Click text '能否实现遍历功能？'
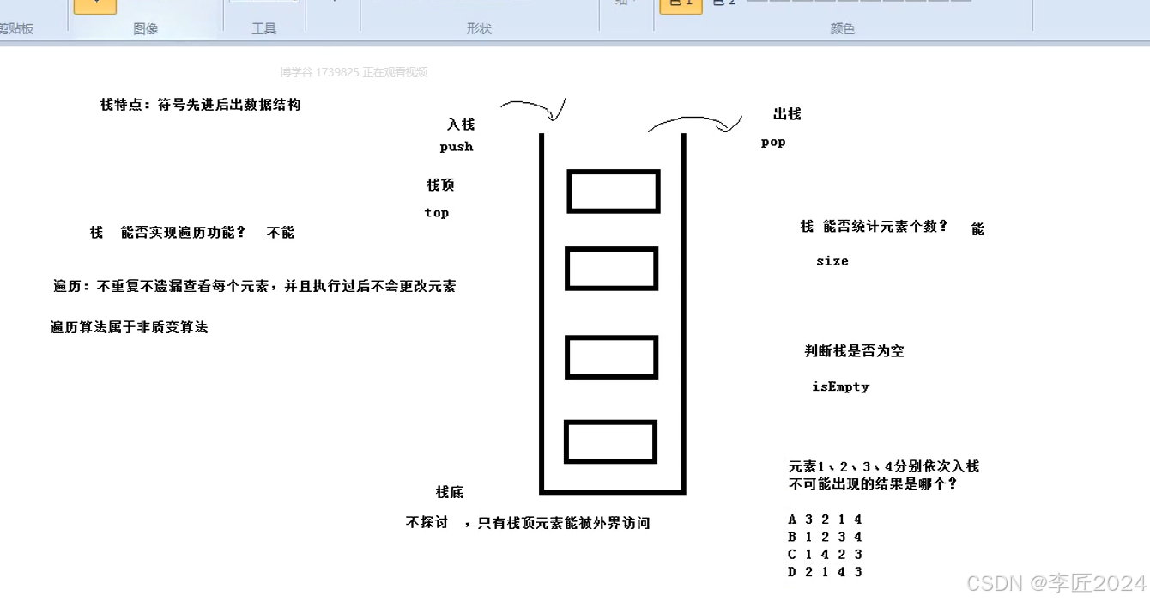 point(184,233)
